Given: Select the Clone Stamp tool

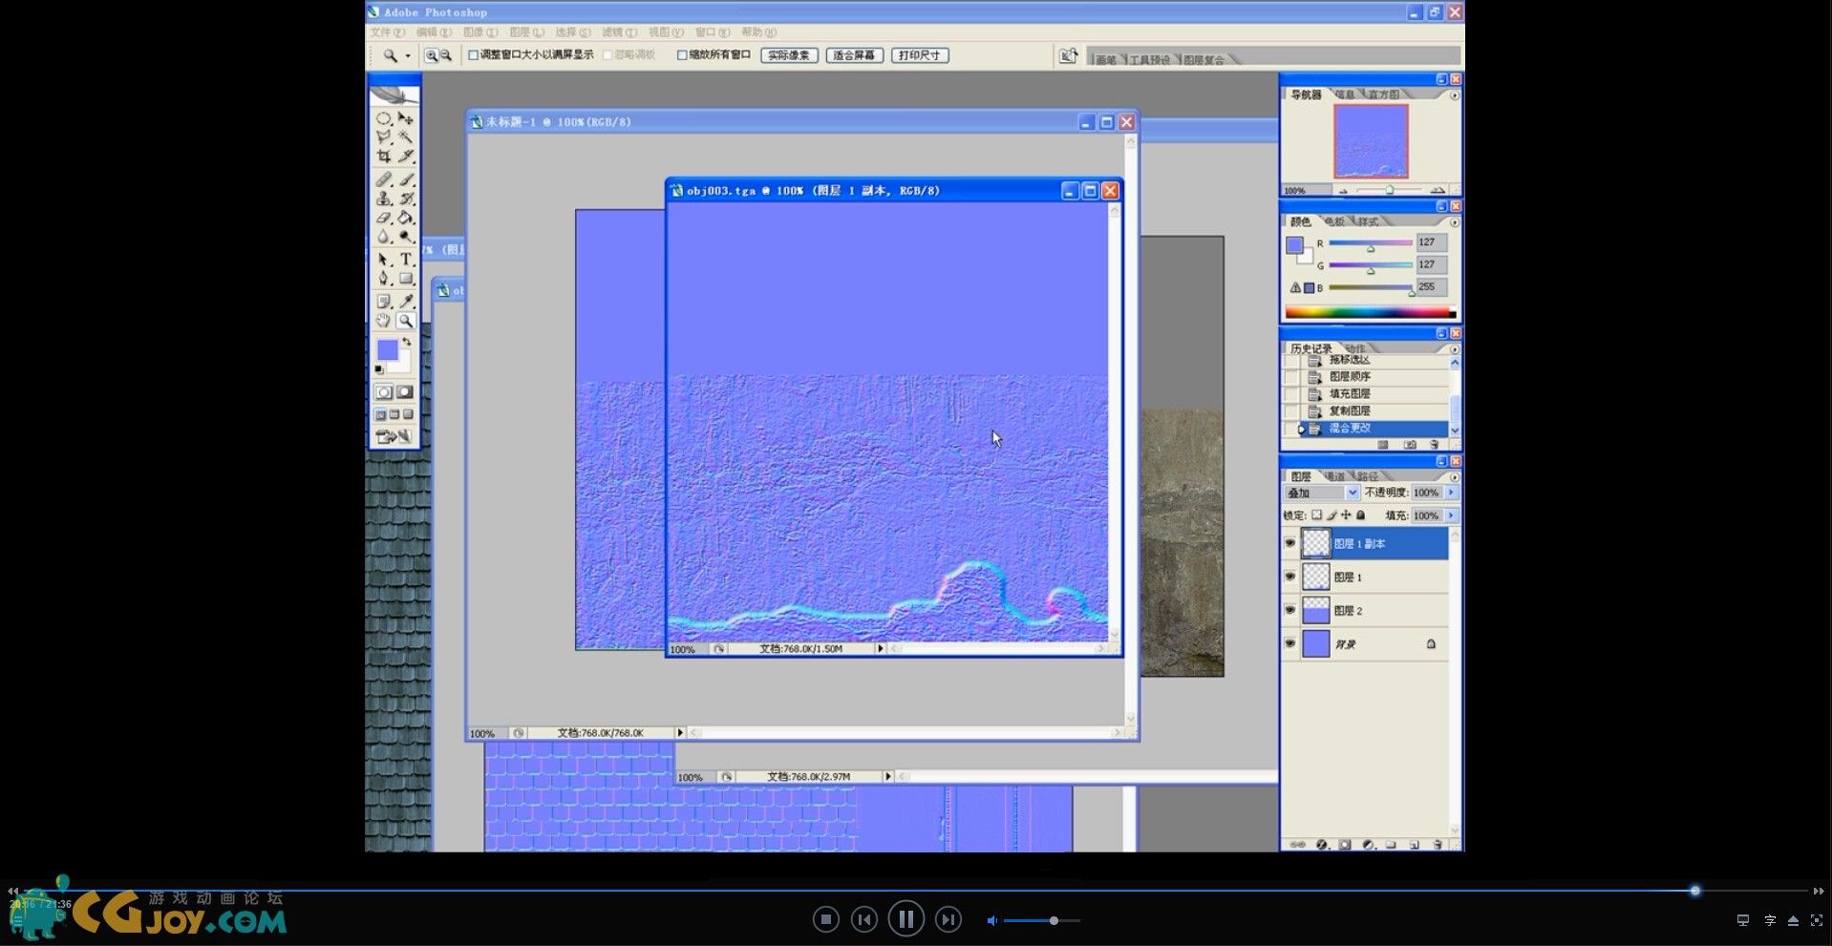Looking at the screenshot, I should tap(383, 199).
